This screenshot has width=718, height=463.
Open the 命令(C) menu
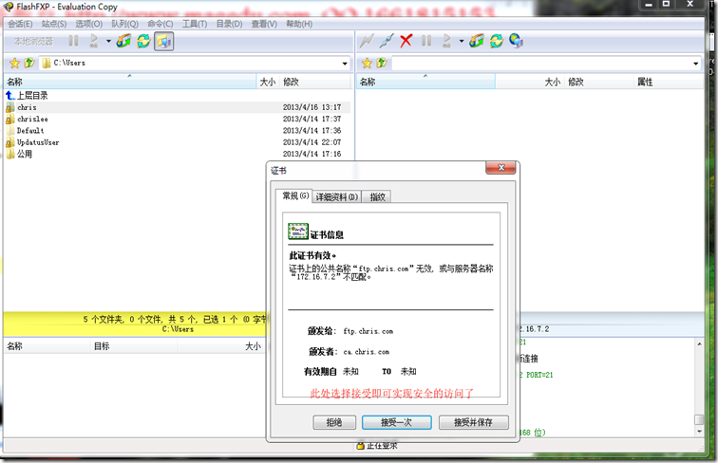tap(161, 24)
